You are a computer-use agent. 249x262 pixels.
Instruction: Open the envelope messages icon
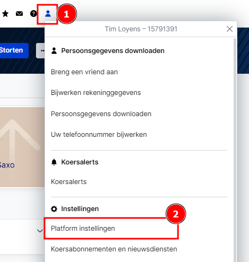19,13
